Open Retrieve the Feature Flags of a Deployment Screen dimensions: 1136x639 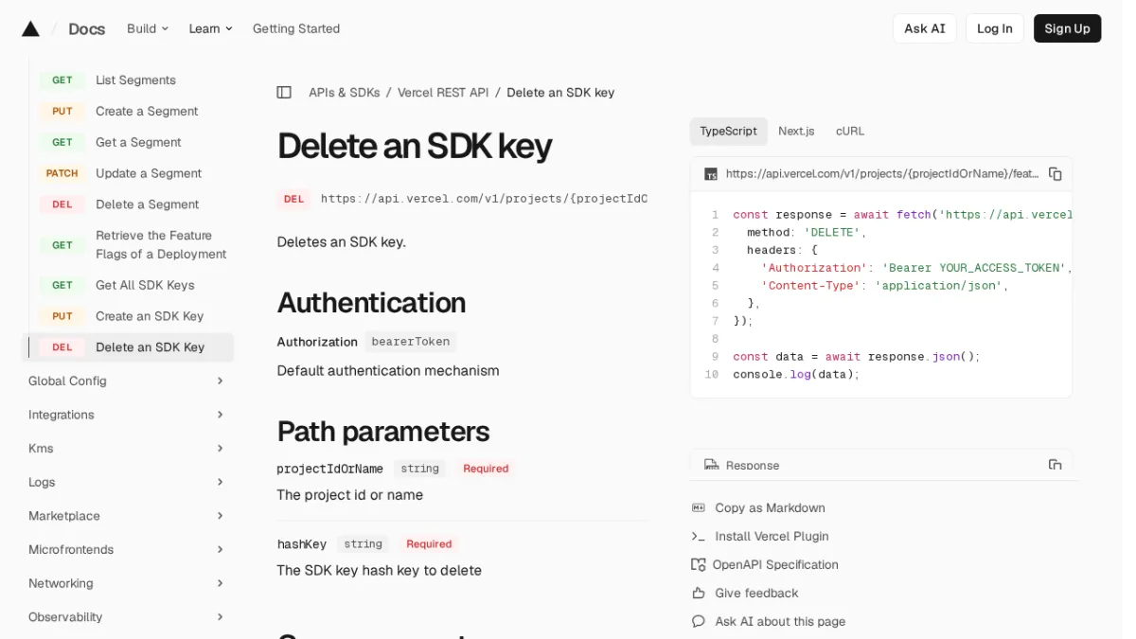(161, 244)
